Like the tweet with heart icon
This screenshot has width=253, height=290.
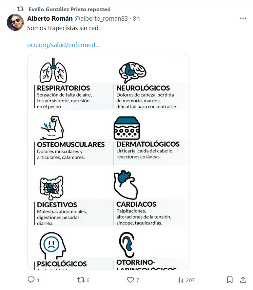point(130,280)
